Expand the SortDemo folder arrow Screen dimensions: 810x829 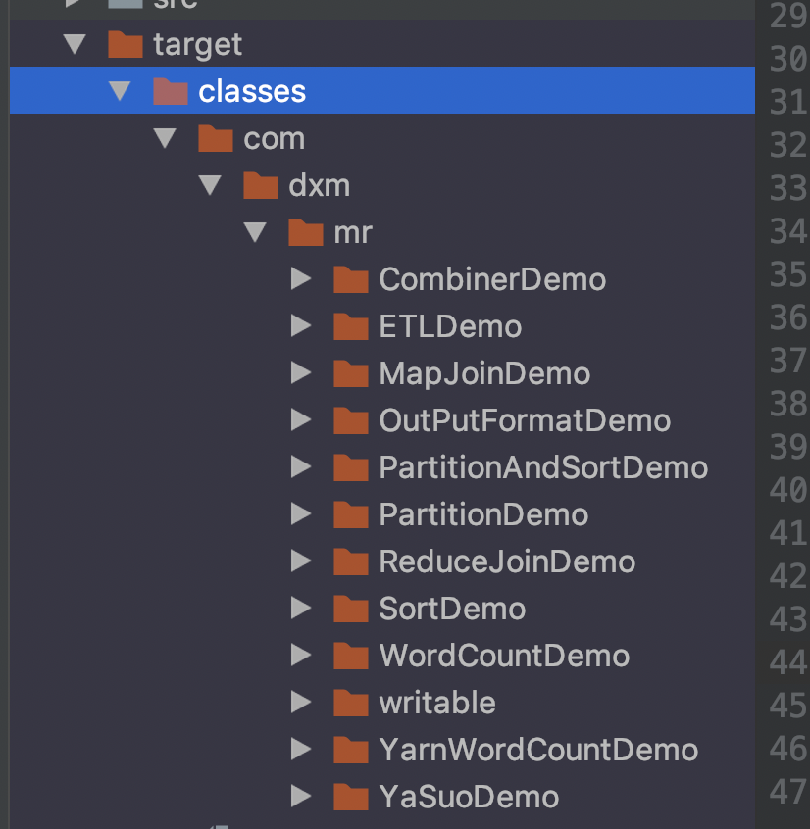(x=301, y=610)
